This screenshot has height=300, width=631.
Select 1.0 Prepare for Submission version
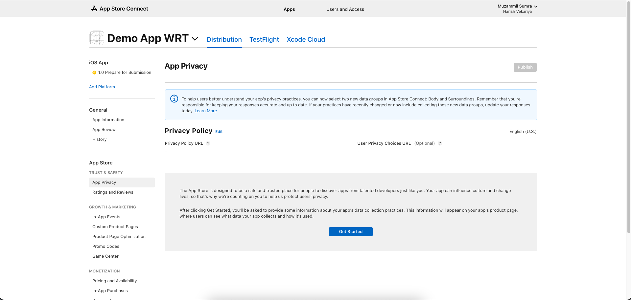pyautogui.click(x=125, y=73)
